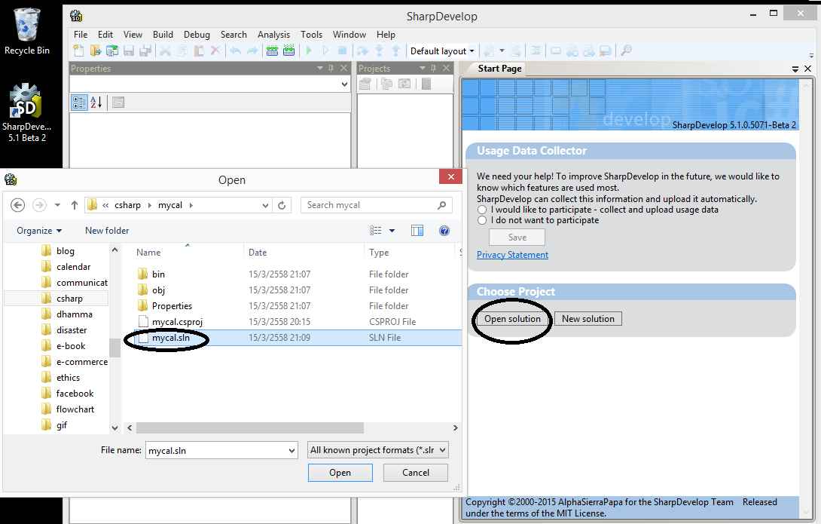The image size is (821, 524).
Task: Go back with the dialog's back arrow
Action: 18,205
